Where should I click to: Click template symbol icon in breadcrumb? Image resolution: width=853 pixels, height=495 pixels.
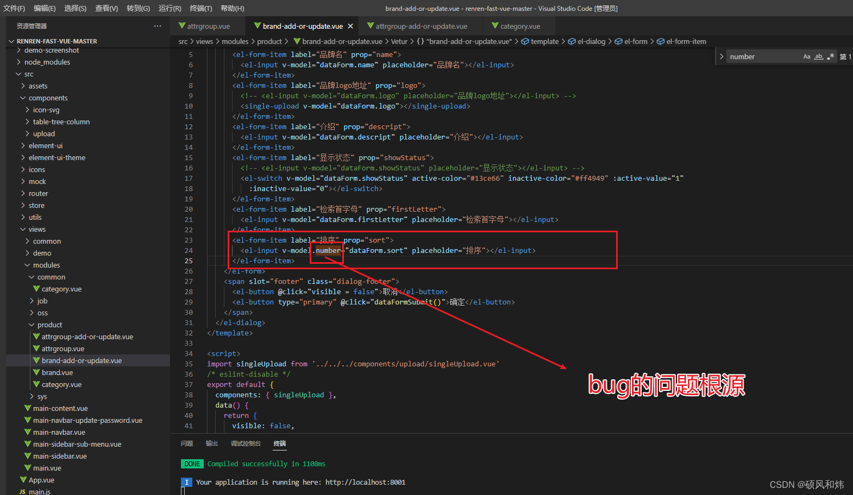click(525, 41)
